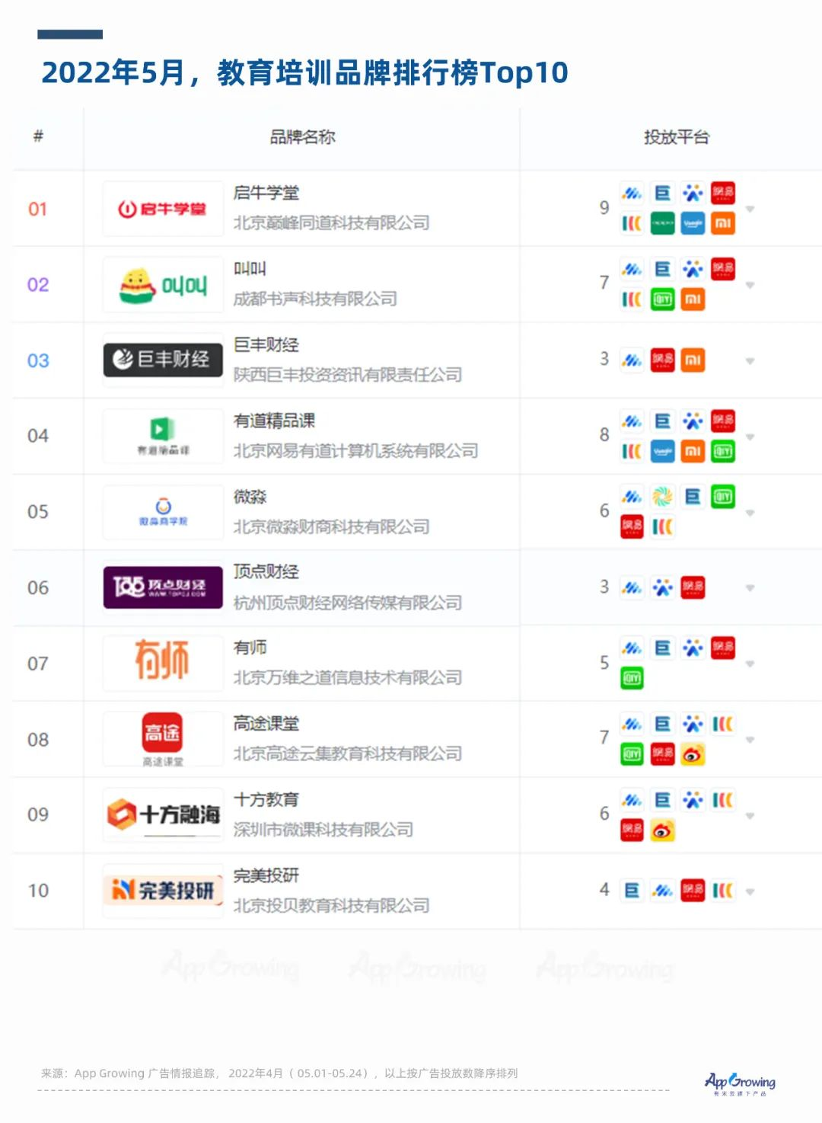This screenshot has height=1123, width=822.
Task: Click the page title 教育培训品牌排行榜Top10
Action: [393, 72]
